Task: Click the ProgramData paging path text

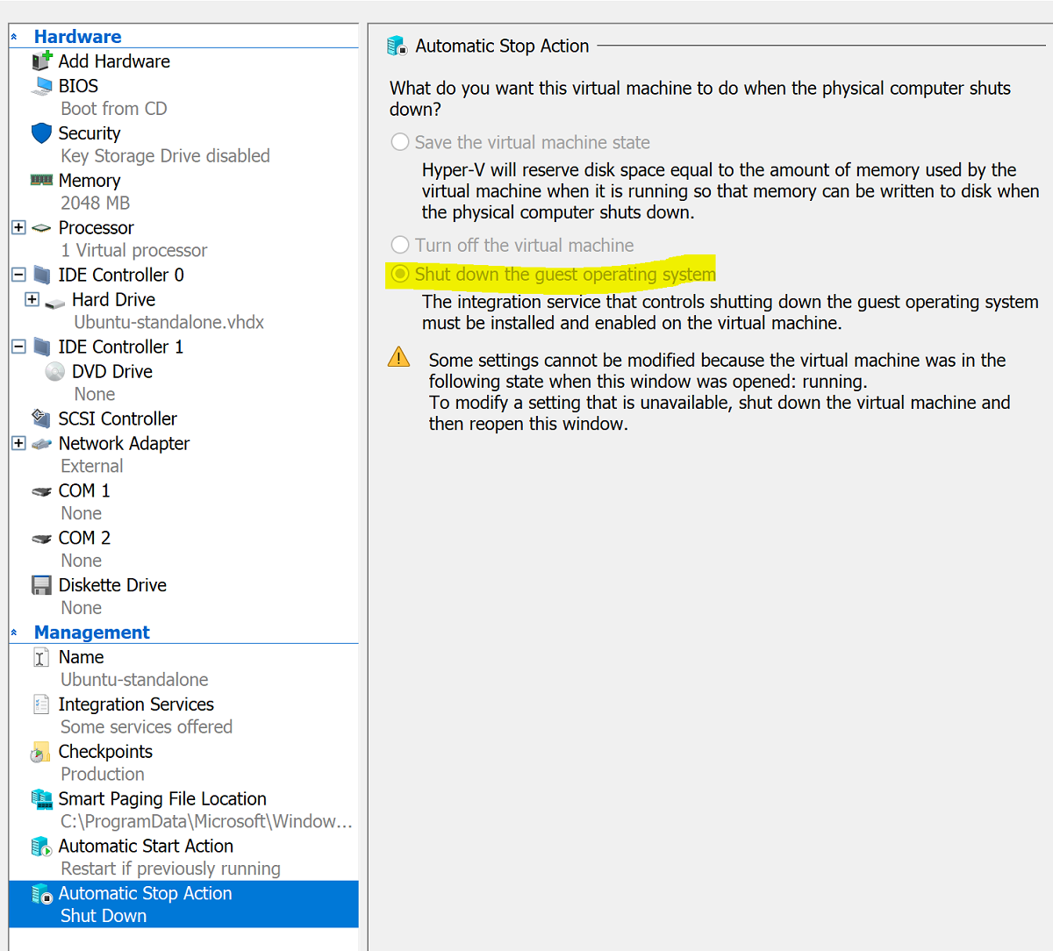Action: point(206,822)
